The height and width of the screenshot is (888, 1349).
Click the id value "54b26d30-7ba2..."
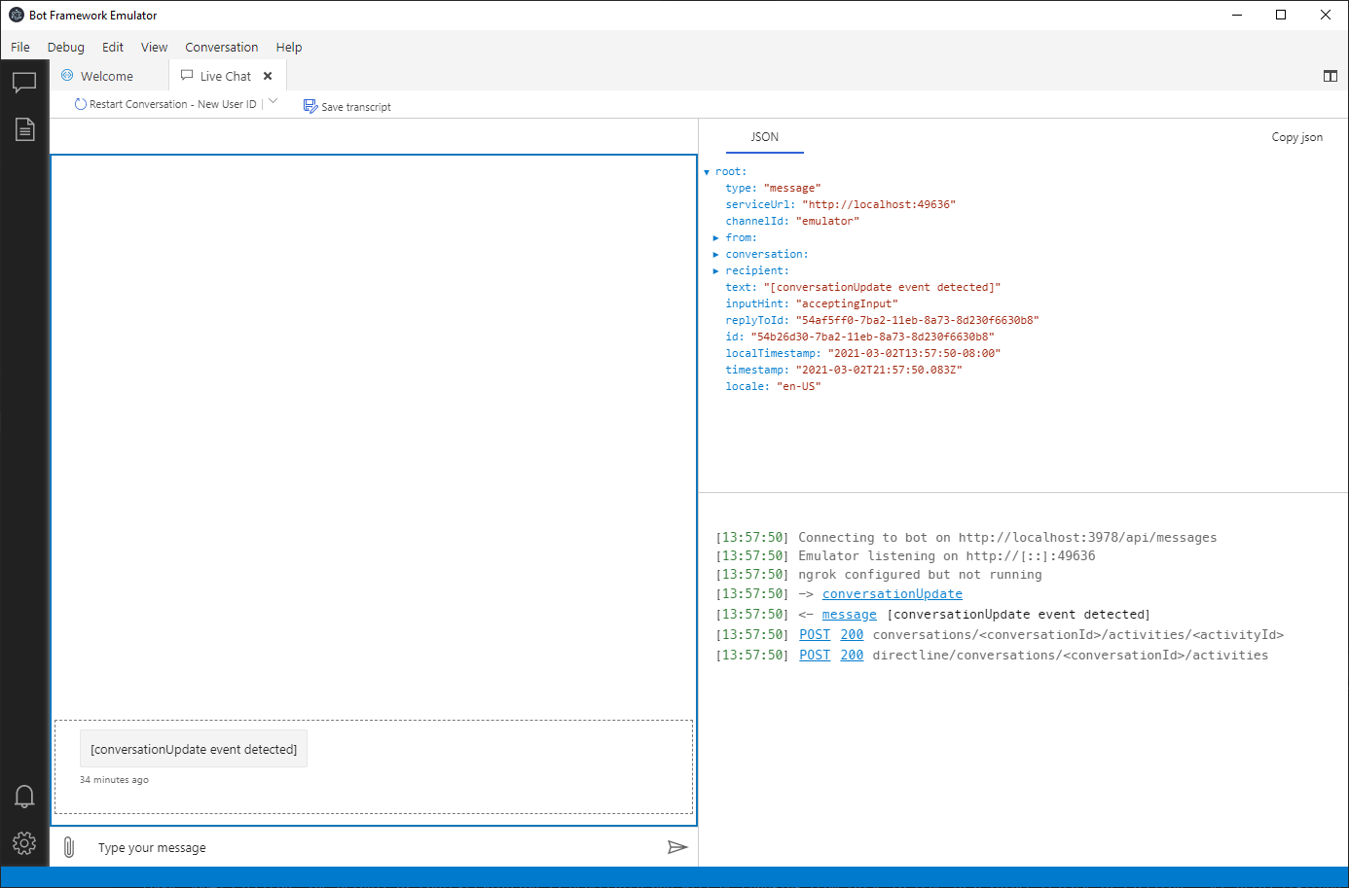(x=872, y=337)
